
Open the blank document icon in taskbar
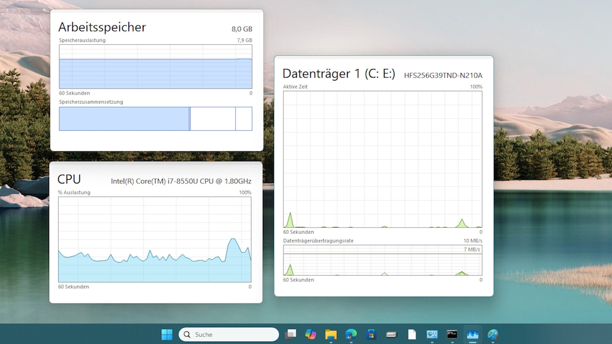pos(412,334)
